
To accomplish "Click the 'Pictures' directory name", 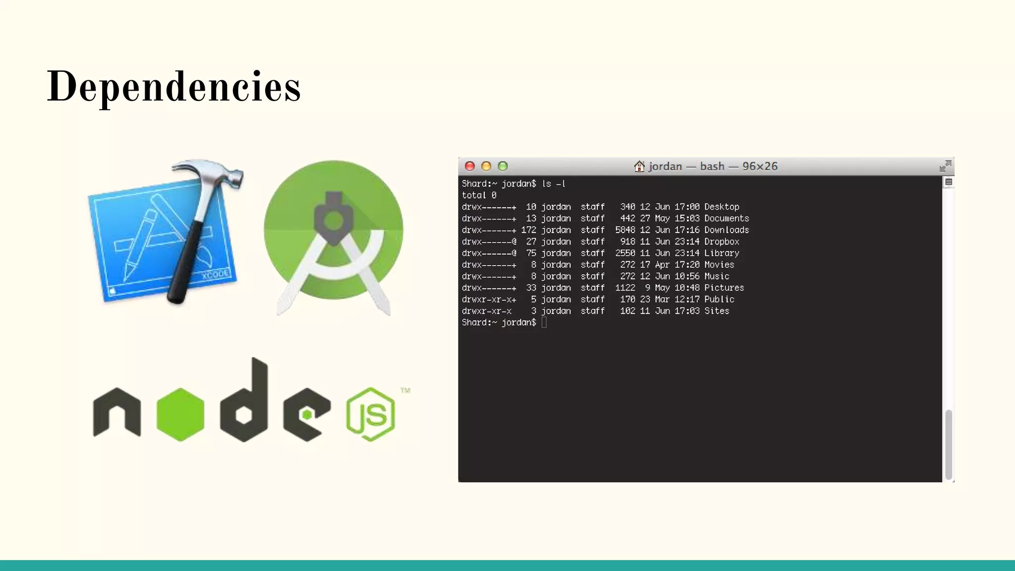I will (724, 287).
